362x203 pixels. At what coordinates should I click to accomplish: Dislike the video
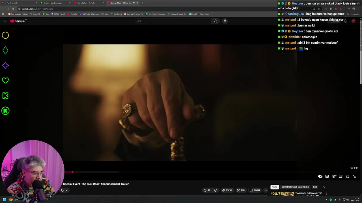[215, 190]
